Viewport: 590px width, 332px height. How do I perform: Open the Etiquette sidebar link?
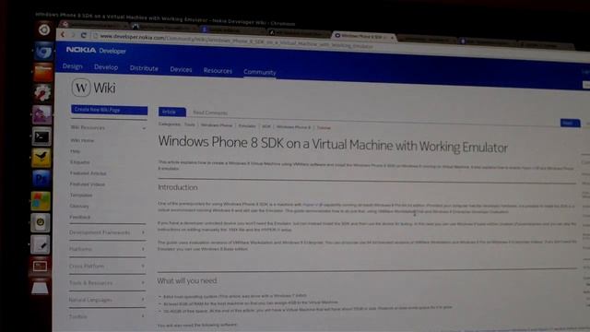pyautogui.click(x=80, y=162)
